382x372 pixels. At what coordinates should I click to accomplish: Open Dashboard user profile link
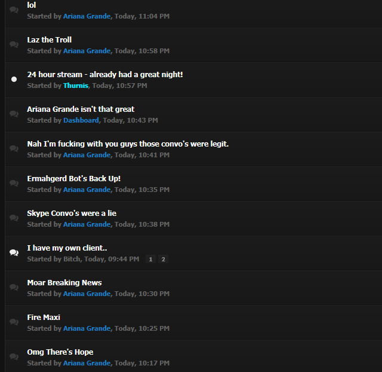click(81, 120)
